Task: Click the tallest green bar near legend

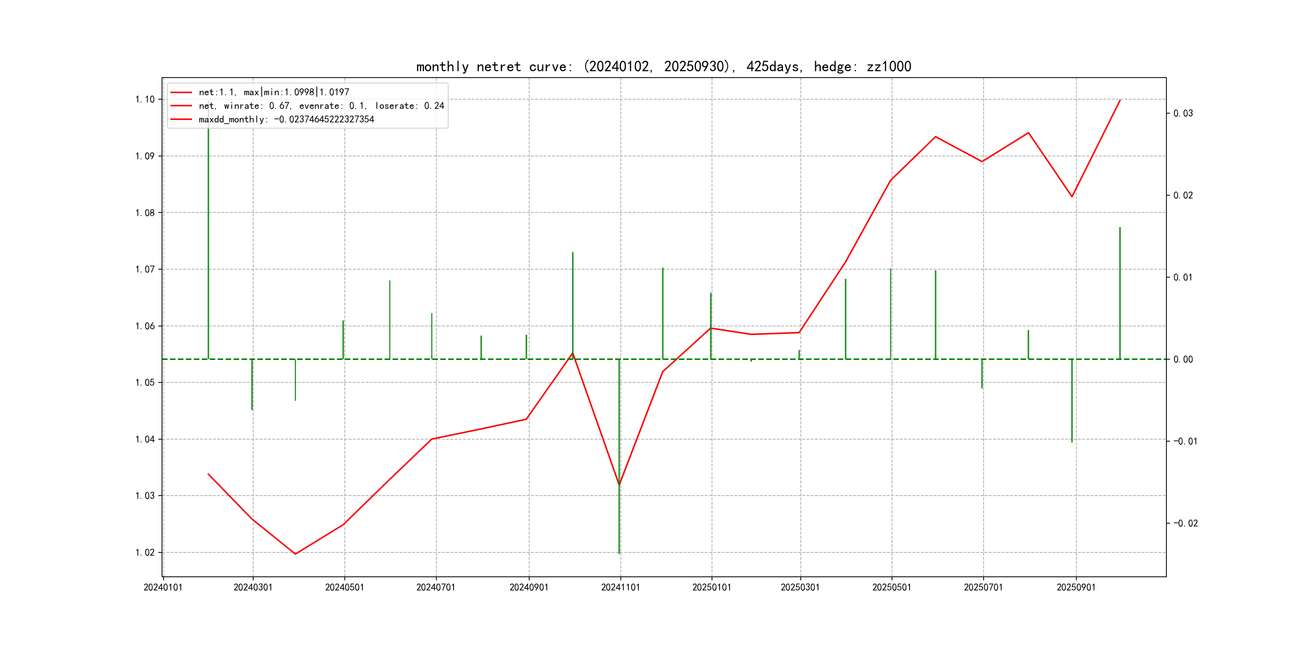Action: pyautogui.click(x=208, y=226)
